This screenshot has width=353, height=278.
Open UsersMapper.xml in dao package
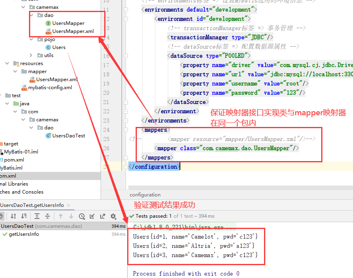[x=73, y=31]
